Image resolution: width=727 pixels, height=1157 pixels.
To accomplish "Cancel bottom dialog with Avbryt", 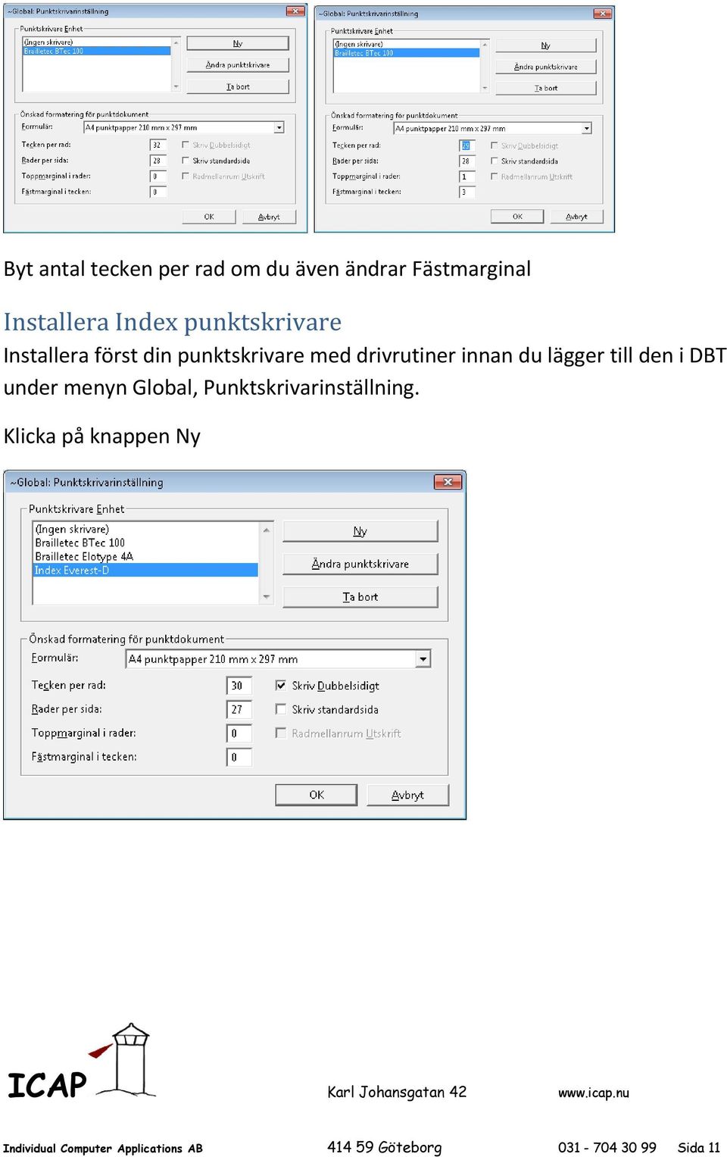I will point(407,795).
